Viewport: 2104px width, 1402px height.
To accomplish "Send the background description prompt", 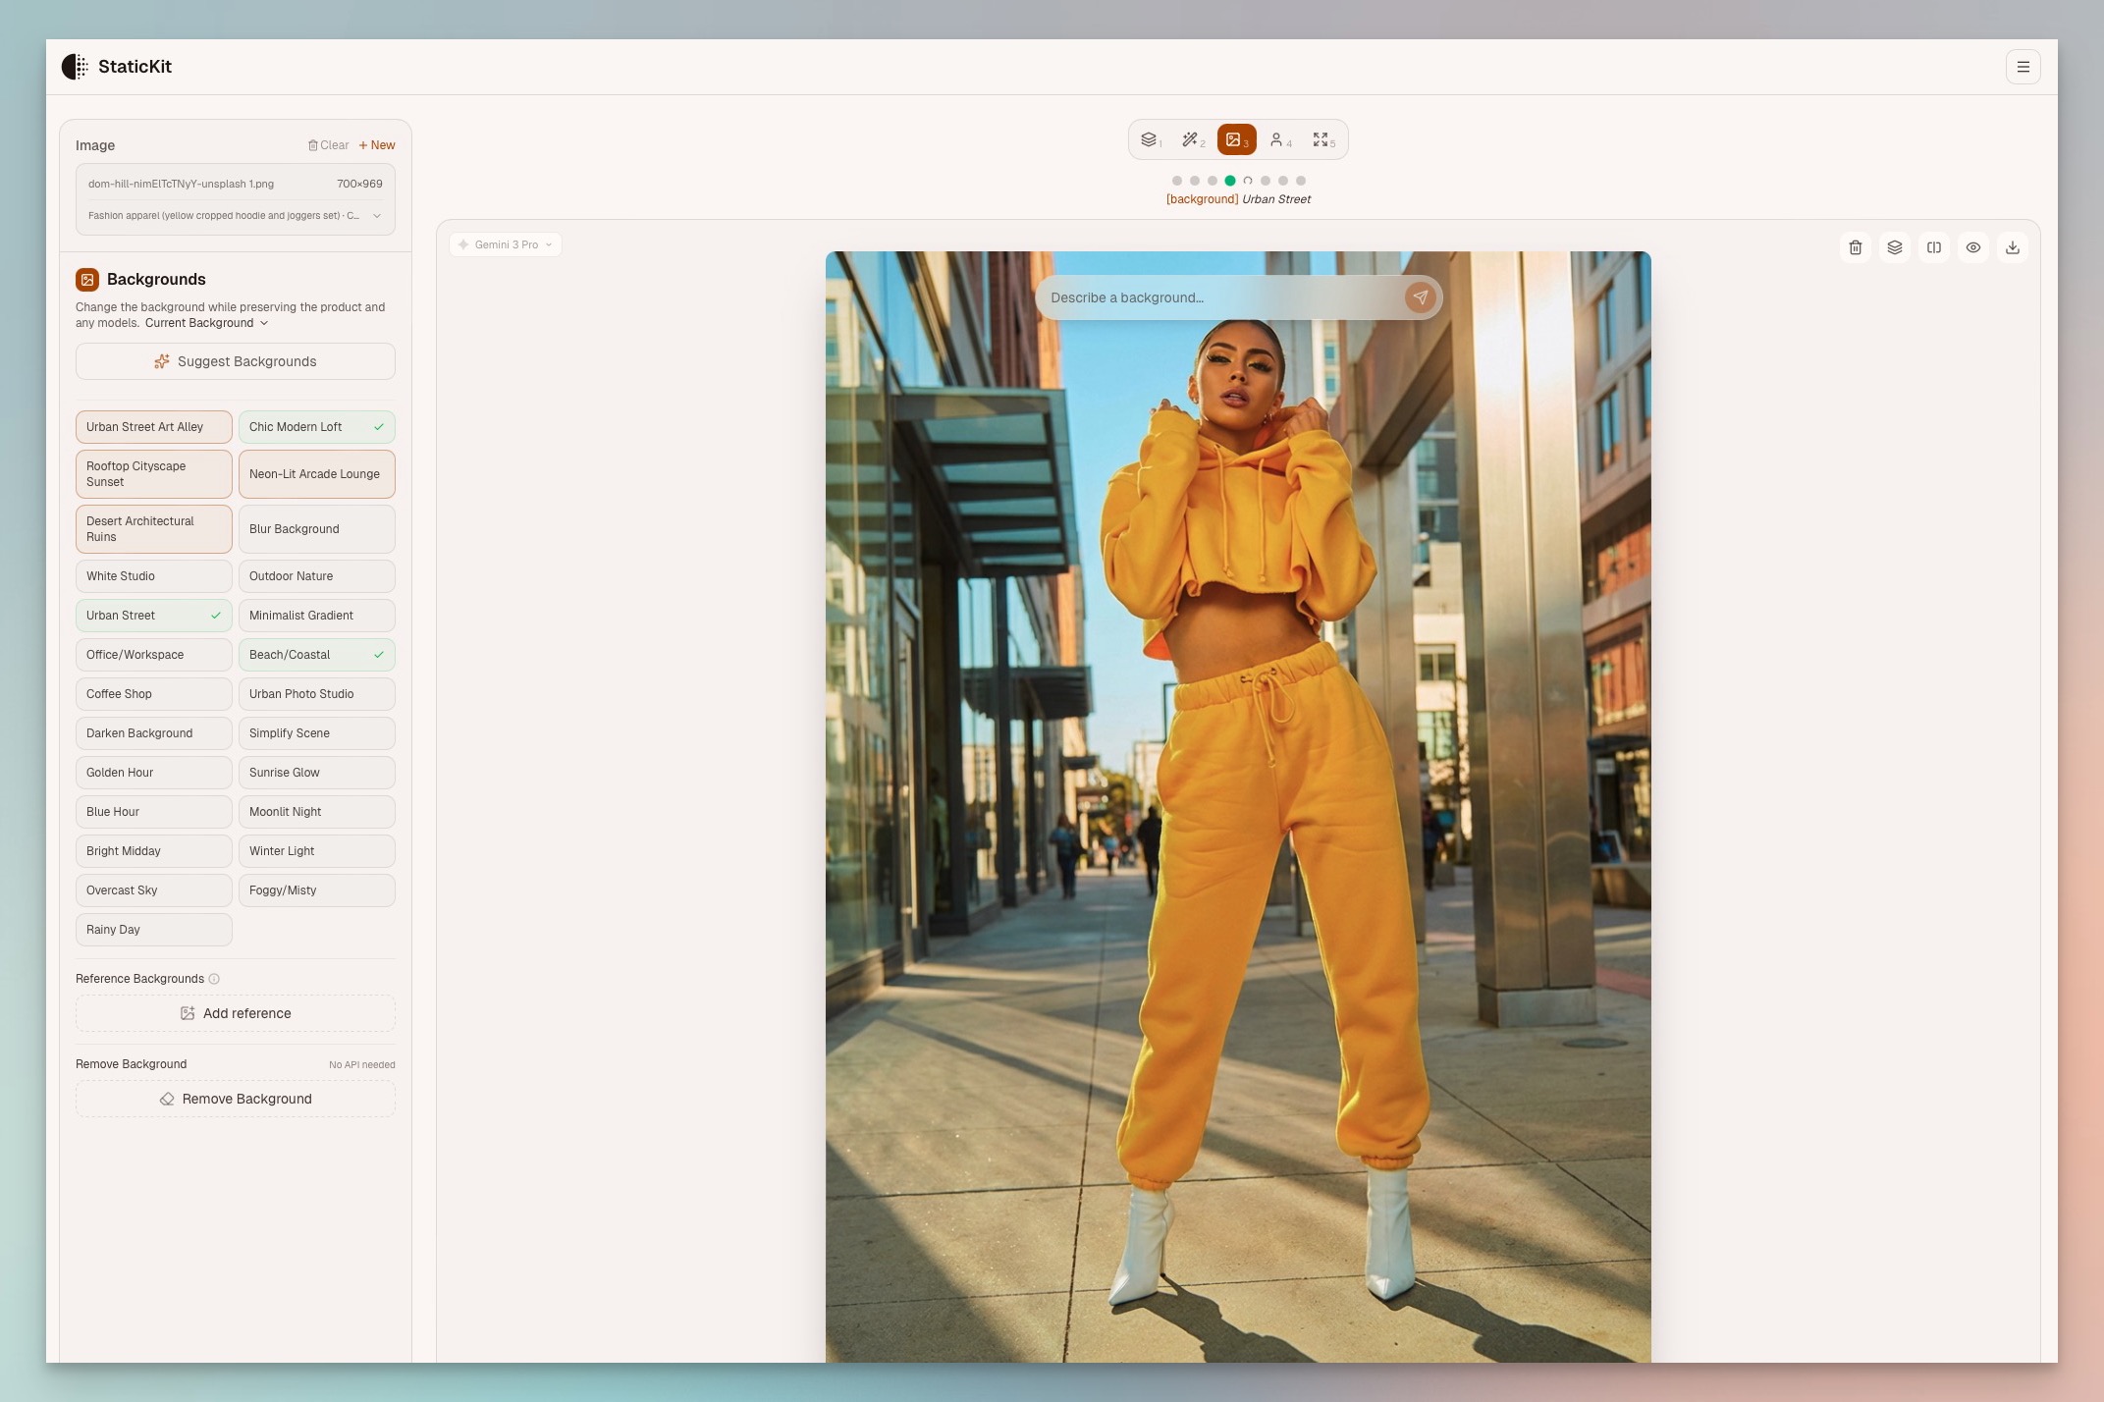I will (1420, 297).
